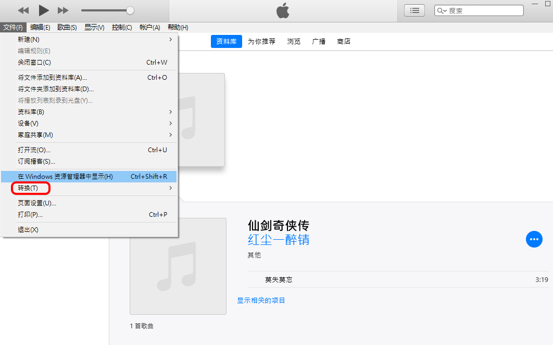The height and width of the screenshot is (345, 553).
Task: Open the 编辑(E) menu
Action: pos(40,27)
